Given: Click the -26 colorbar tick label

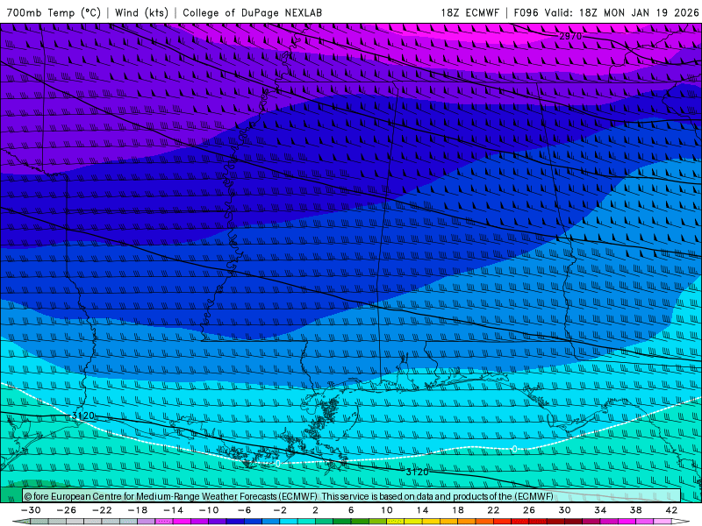Looking at the screenshot, I should click(x=67, y=510).
